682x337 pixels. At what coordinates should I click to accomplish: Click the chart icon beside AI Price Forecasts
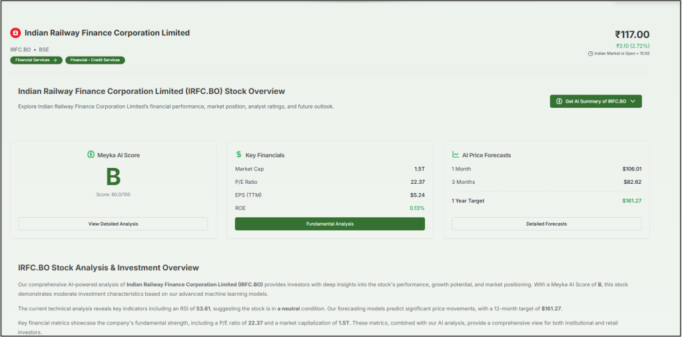[x=456, y=155]
